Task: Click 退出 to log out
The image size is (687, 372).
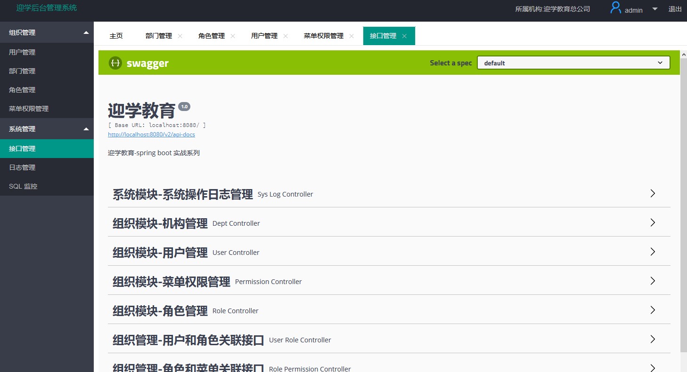Action: 675,9
